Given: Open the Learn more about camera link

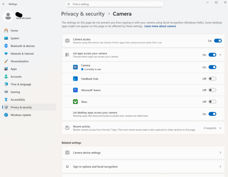Looking at the screenshot, I should 160,26.
